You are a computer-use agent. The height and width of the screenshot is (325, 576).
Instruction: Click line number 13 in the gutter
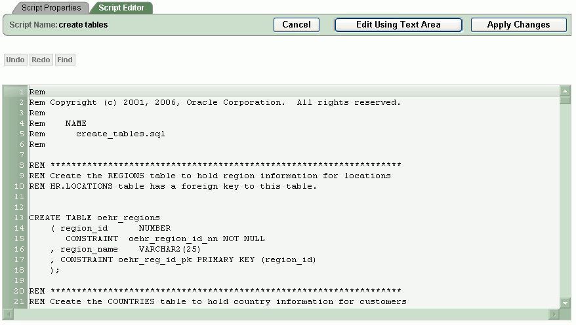(x=18, y=218)
